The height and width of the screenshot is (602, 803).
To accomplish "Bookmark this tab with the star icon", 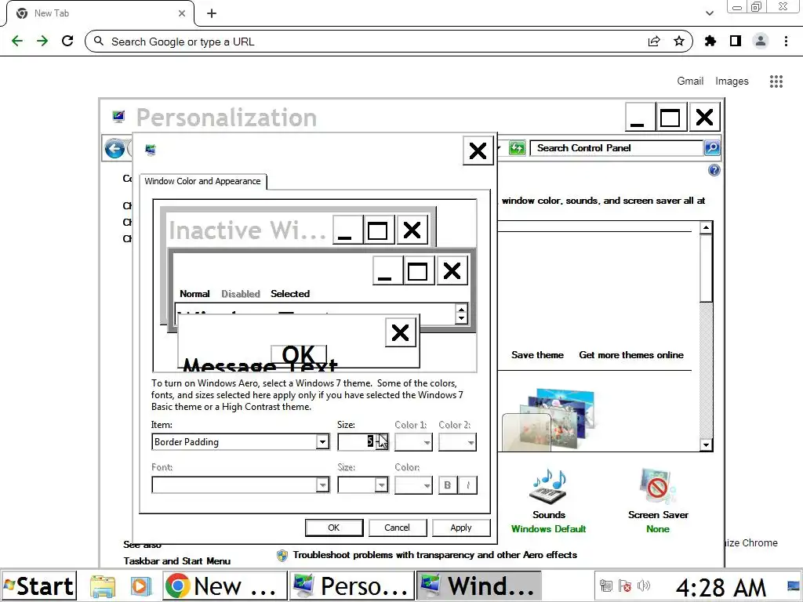I will click(679, 42).
